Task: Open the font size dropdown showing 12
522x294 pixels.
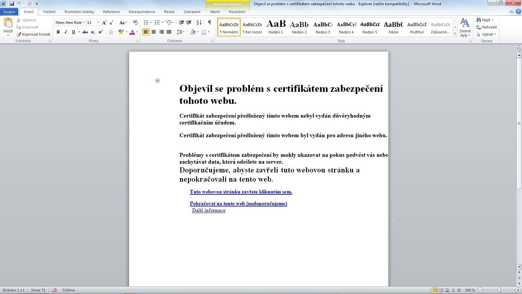Action: coord(98,23)
